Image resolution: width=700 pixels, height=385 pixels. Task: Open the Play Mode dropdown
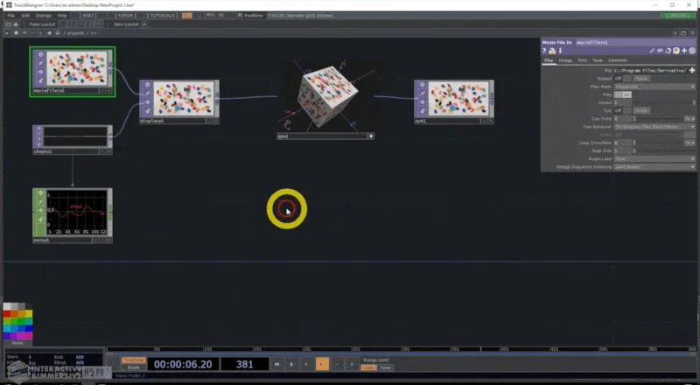coord(654,87)
